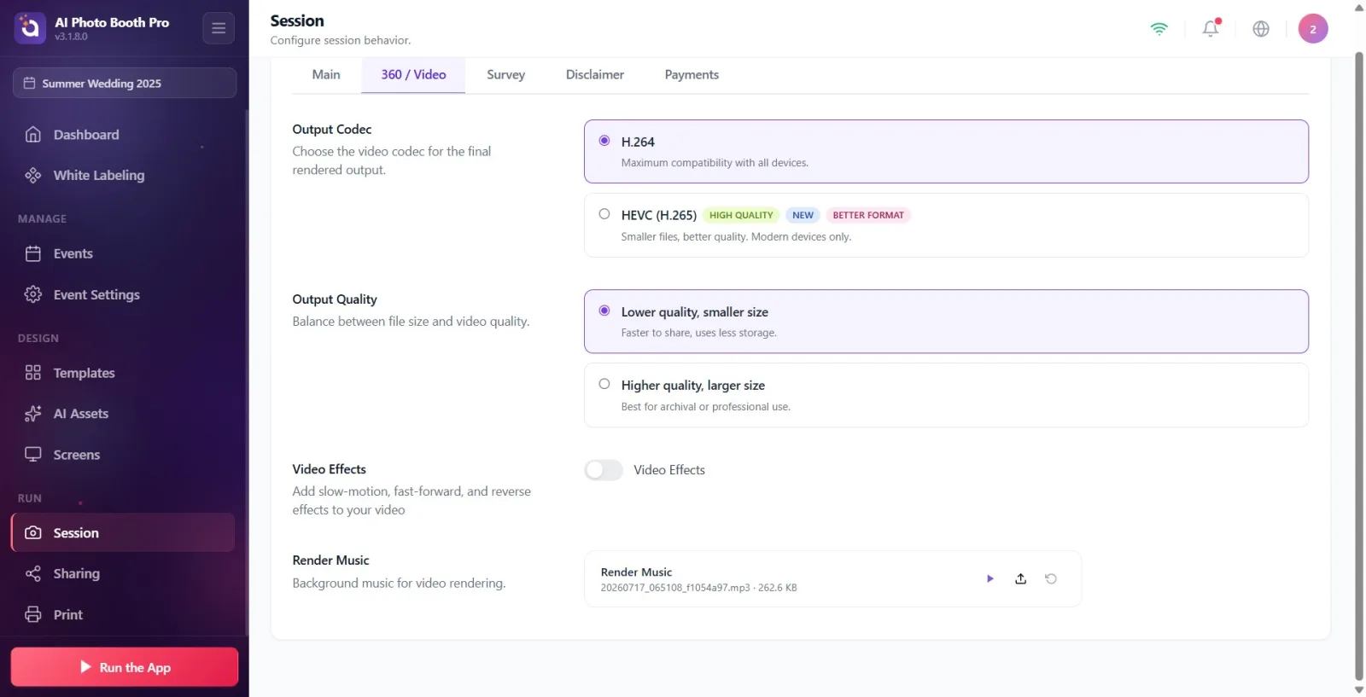
Task: Open the Payments tab
Action: tap(692, 75)
